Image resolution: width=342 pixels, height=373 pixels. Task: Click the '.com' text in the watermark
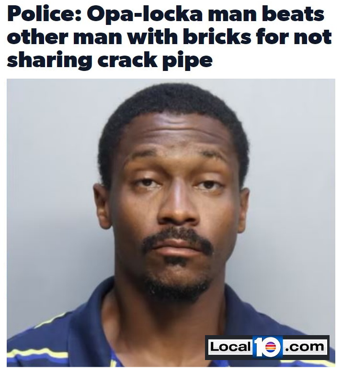coord(305,347)
